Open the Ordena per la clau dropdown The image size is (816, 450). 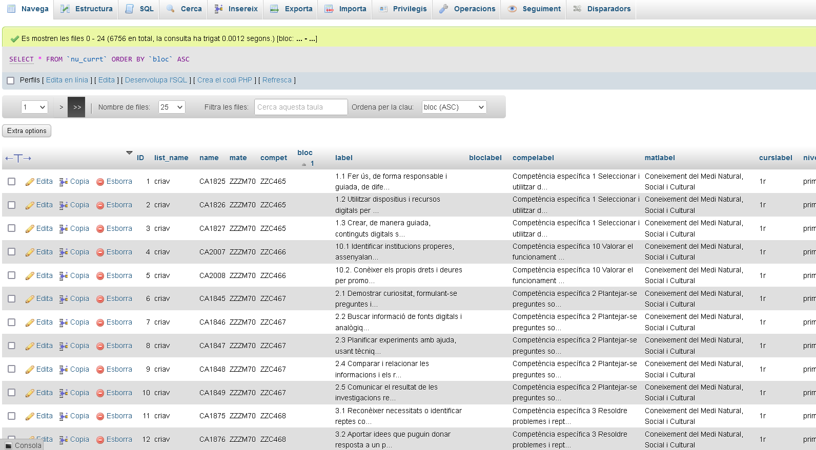454,107
